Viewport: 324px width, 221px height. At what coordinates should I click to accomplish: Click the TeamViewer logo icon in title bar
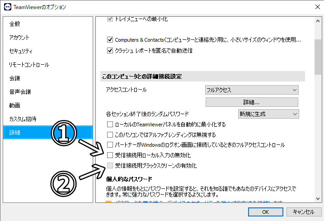8,7
